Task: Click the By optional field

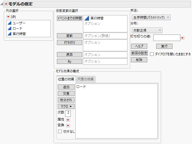Action: coord(105,61)
